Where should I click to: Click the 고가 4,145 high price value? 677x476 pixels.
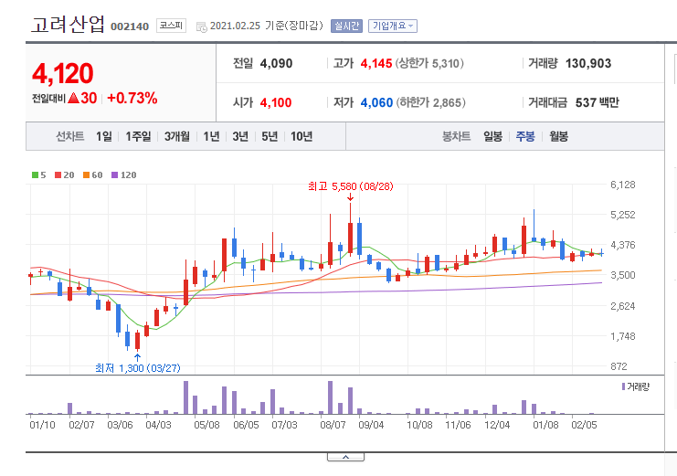click(376, 63)
